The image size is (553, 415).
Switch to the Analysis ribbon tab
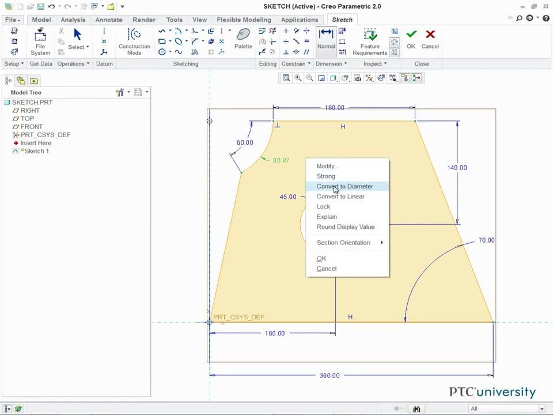point(73,20)
